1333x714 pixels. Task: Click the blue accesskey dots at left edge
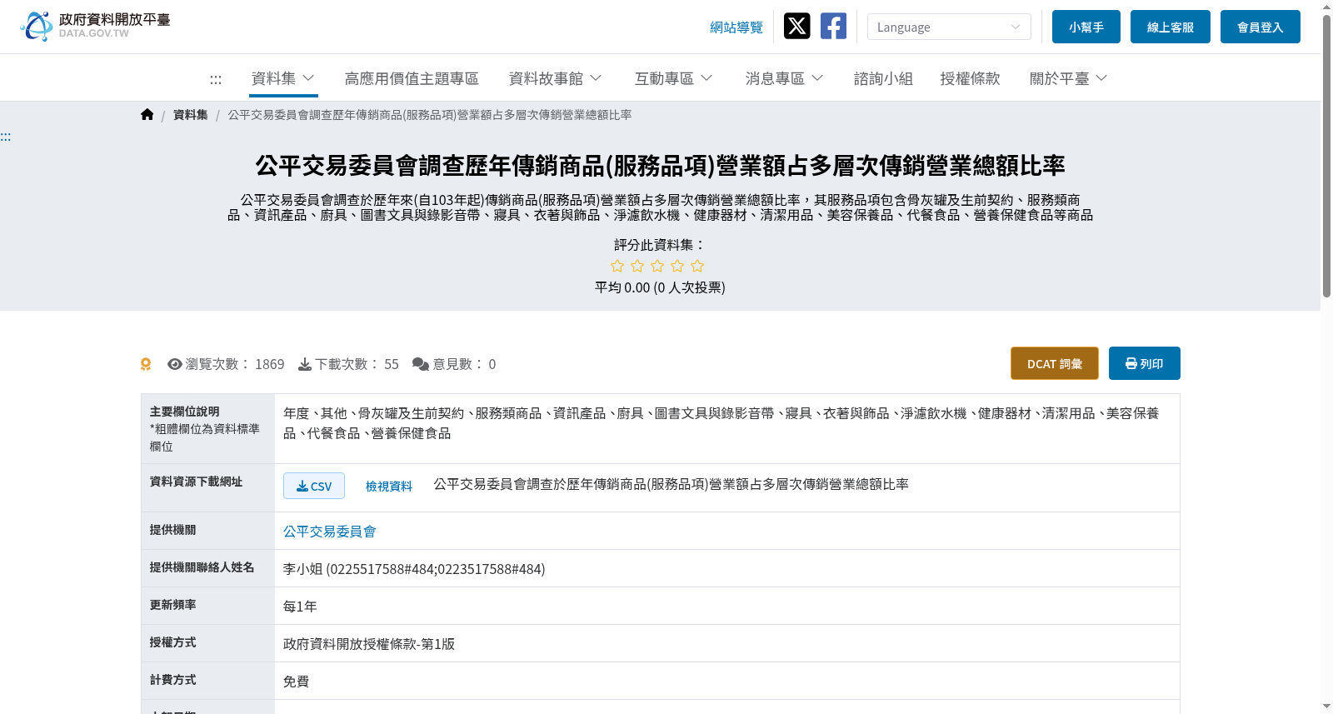click(x=6, y=137)
